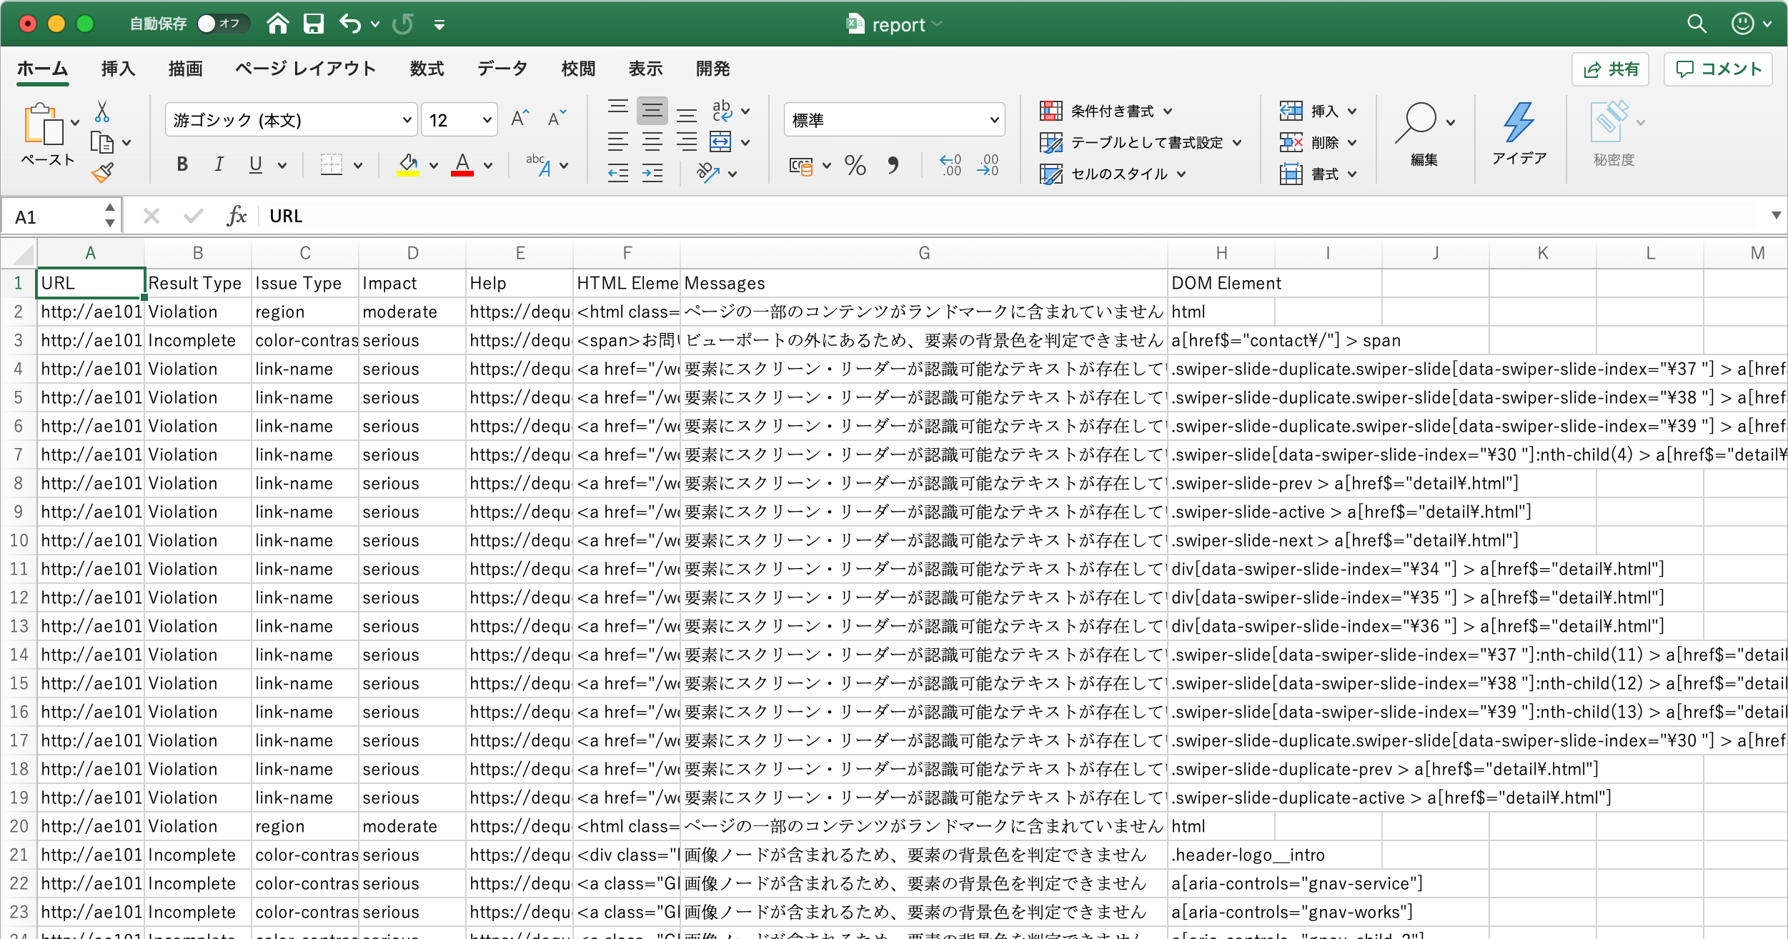Click the Cut scissors icon

click(x=102, y=111)
